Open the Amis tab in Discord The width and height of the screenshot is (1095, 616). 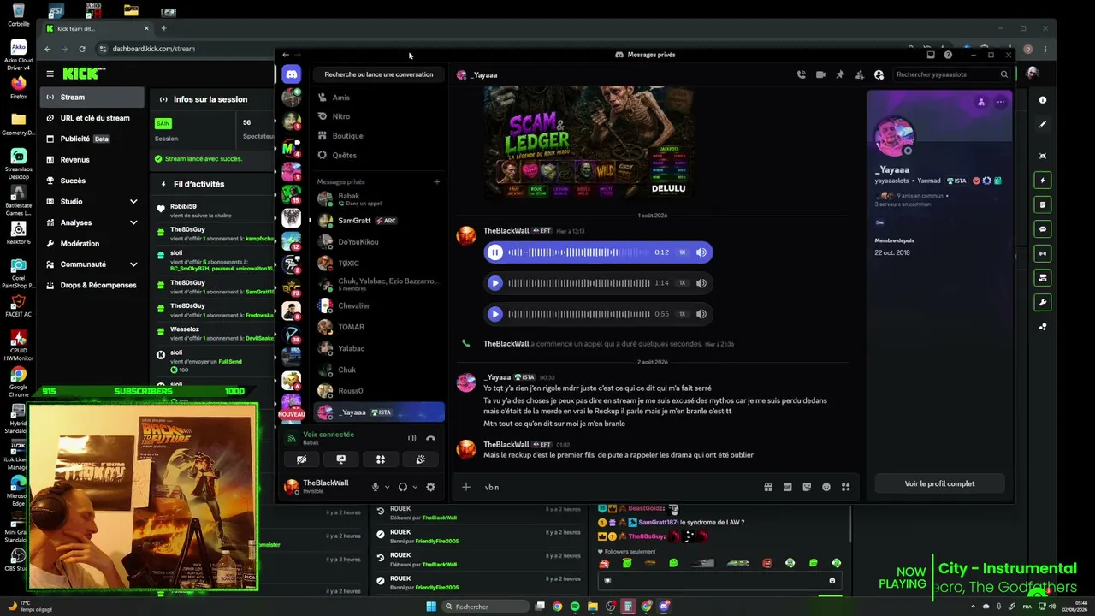(379, 98)
